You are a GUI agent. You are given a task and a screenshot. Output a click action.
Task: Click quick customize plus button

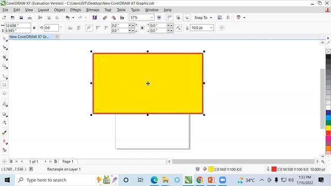pyautogui.click(x=222, y=28)
